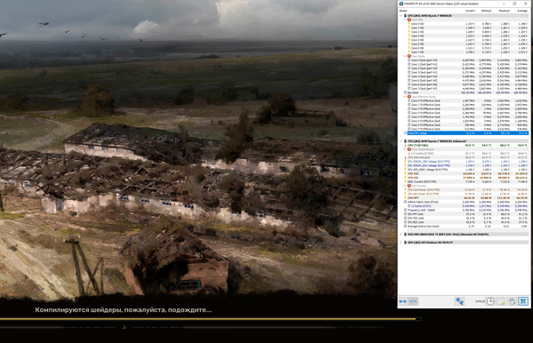The height and width of the screenshot is (343, 533).
Task: Click the lightning icon beside CPU PPT
Action: tap(405, 198)
